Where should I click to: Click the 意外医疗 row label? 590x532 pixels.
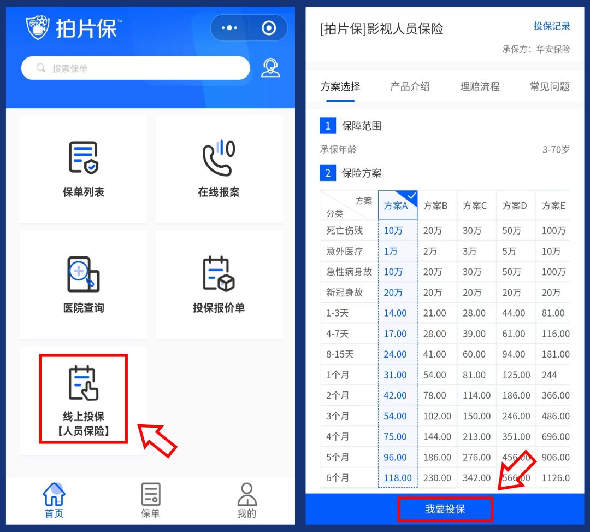point(344,251)
